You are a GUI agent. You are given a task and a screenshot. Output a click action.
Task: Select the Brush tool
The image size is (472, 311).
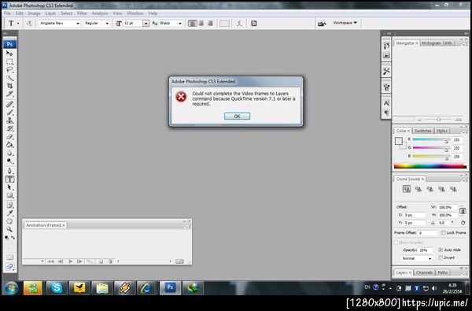(9, 113)
